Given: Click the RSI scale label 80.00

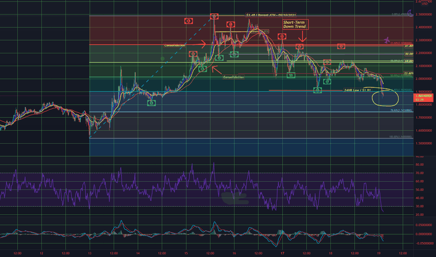Looking at the screenshot, I should click(420, 164).
